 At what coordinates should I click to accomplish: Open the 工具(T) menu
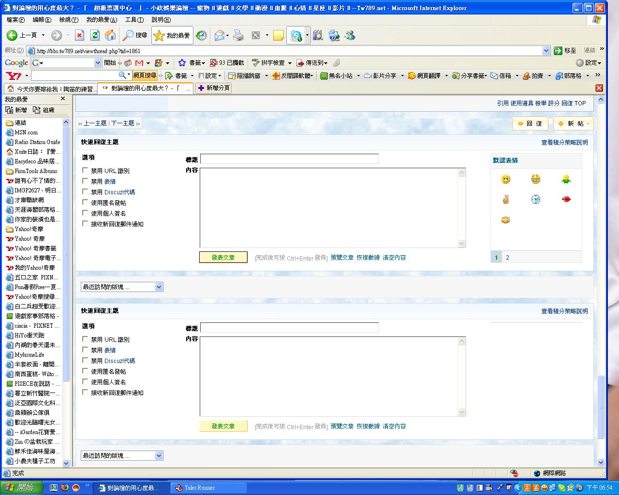[134, 20]
